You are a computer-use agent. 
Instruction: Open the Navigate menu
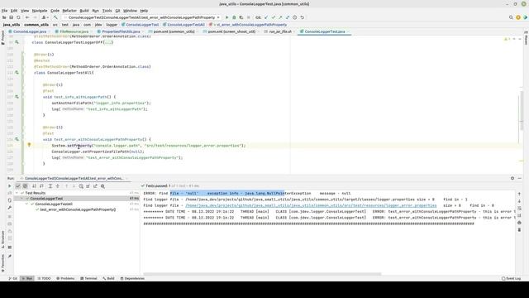[x=40, y=11]
